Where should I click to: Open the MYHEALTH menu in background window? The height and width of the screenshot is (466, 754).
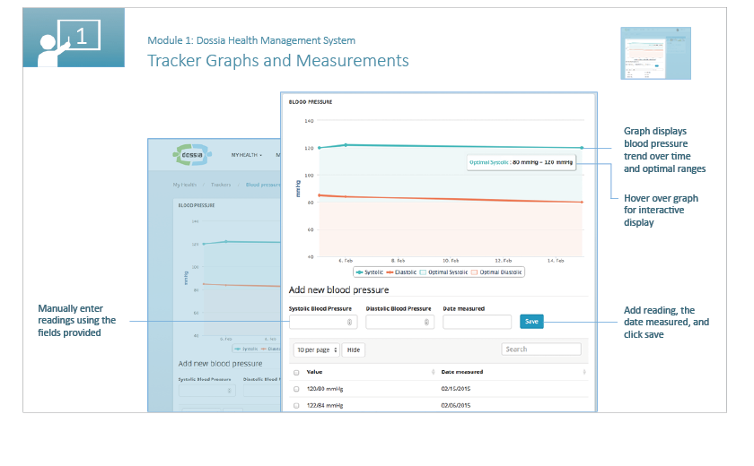click(246, 155)
